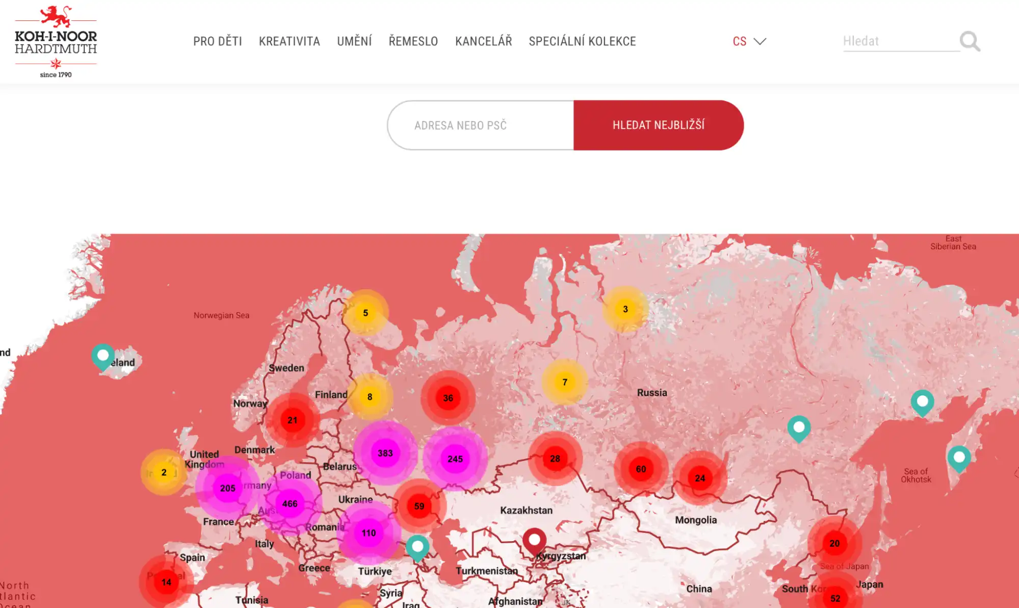Open the cluster marker 60
This screenshot has height=608, width=1019.
(x=641, y=469)
